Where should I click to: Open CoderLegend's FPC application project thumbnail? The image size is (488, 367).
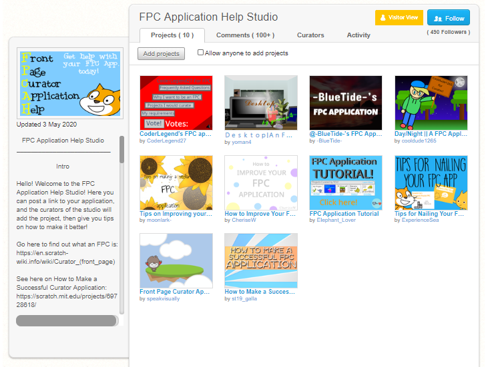click(x=176, y=103)
